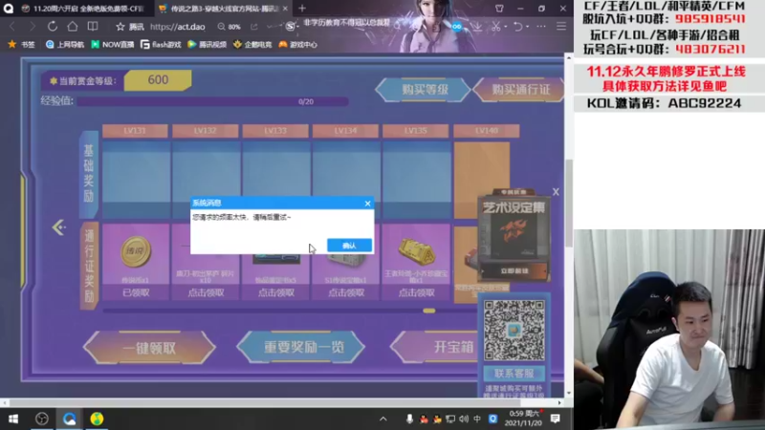Click 立即前往 on the 艺术设定集 card

tap(514, 271)
